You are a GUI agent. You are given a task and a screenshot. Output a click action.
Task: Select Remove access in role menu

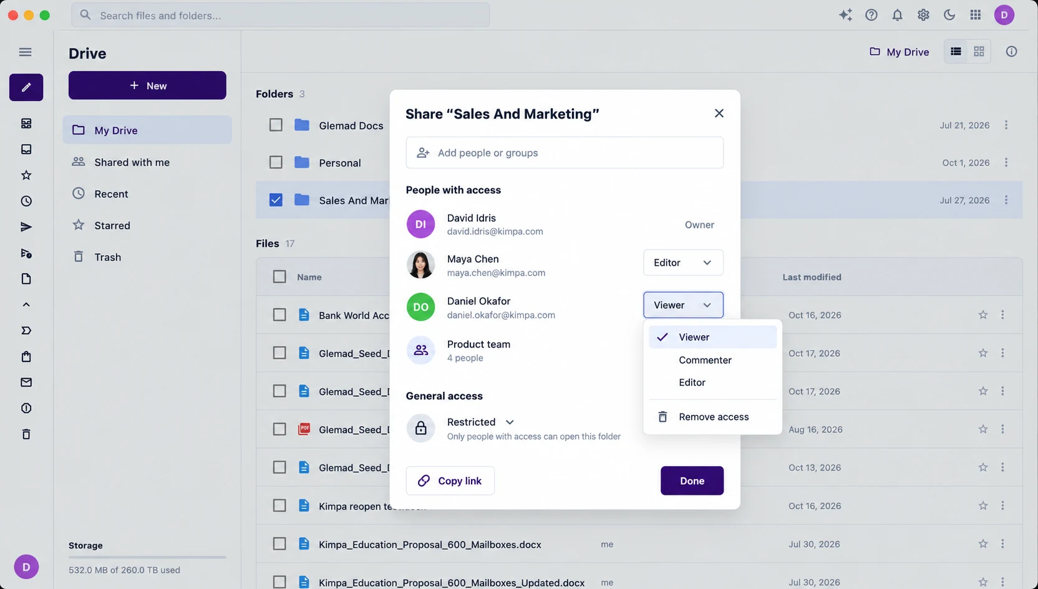(x=712, y=416)
